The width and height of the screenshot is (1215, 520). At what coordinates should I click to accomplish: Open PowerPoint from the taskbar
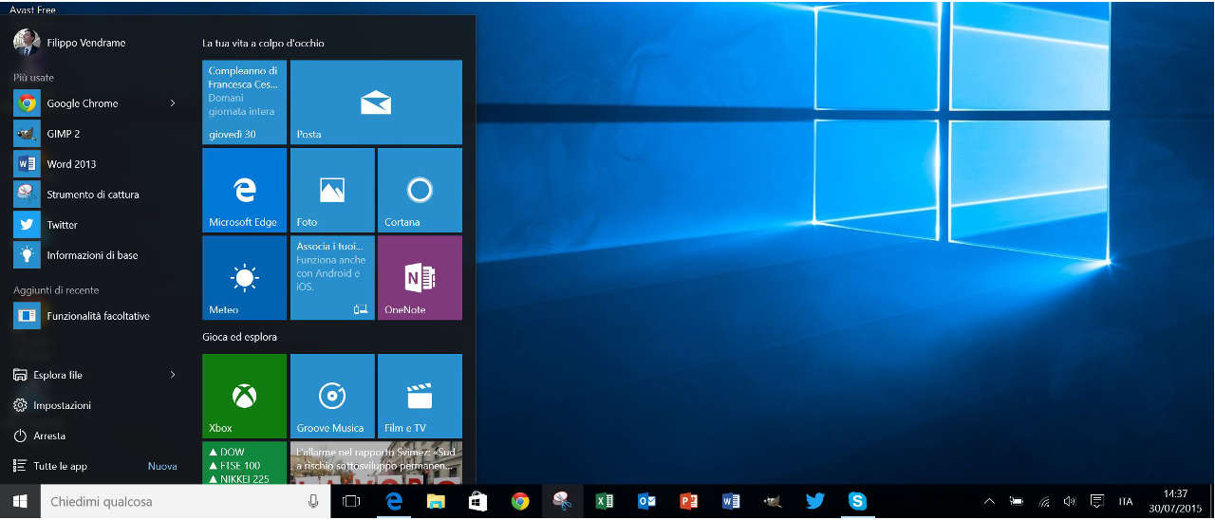coord(688,501)
